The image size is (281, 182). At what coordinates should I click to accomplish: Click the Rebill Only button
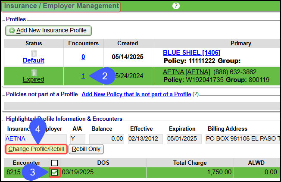tap(86, 149)
